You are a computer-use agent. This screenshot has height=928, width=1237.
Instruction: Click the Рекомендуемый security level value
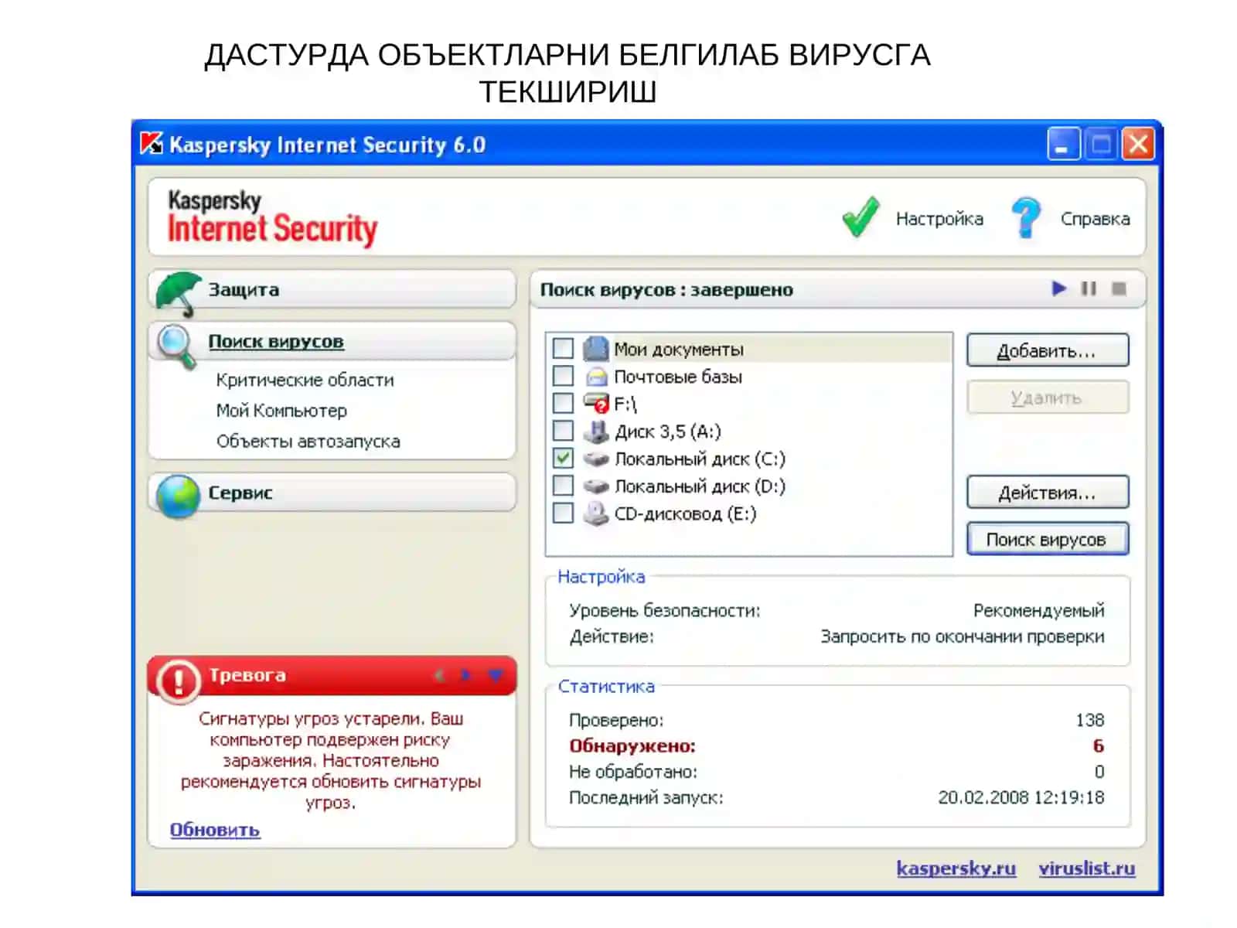click(x=1038, y=611)
